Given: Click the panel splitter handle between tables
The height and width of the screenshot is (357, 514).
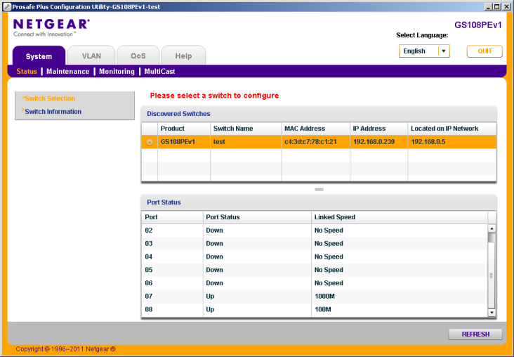Looking at the screenshot, I should click(x=319, y=189).
